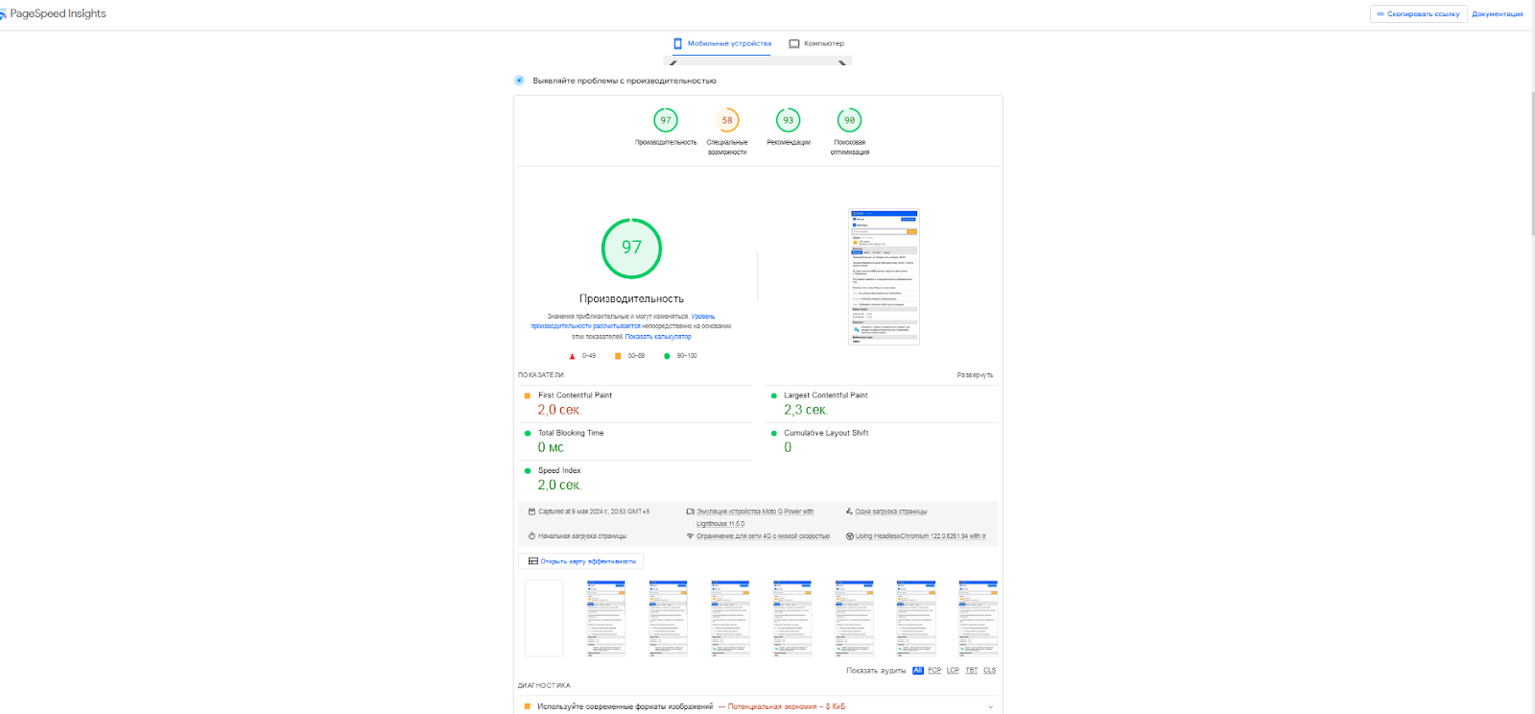The width and height of the screenshot is (1535, 714).
Task: Switch to the Компьютер tab
Action: pos(816,43)
